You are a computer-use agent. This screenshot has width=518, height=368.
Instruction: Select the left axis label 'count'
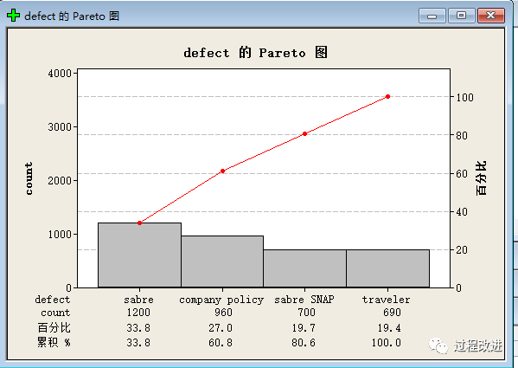point(29,178)
